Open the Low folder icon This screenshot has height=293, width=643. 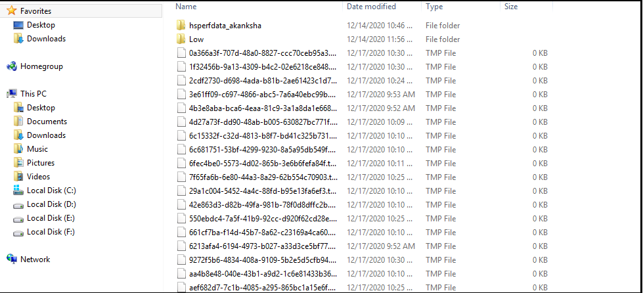[x=181, y=39]
